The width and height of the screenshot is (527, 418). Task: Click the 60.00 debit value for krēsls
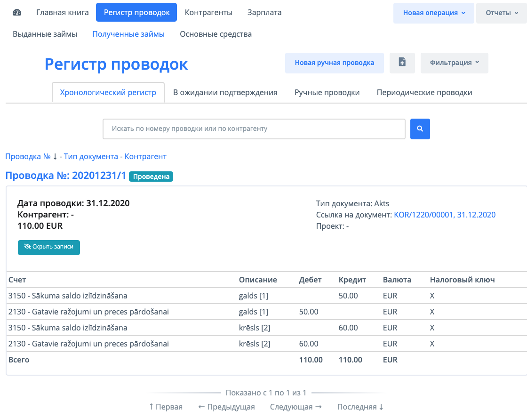309,344
